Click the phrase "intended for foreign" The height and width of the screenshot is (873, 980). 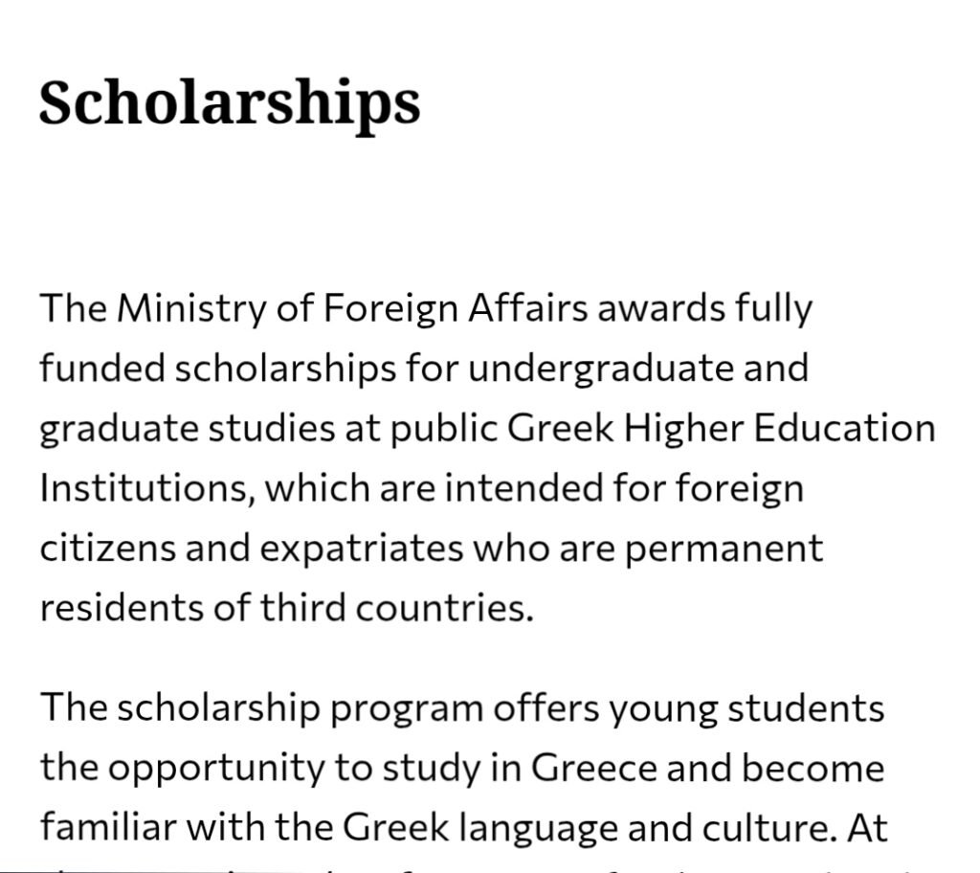tap(624, 488)
